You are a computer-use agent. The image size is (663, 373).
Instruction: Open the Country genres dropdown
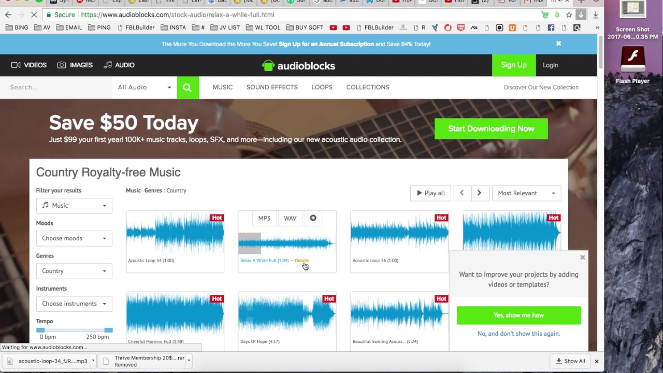[74, 271]
